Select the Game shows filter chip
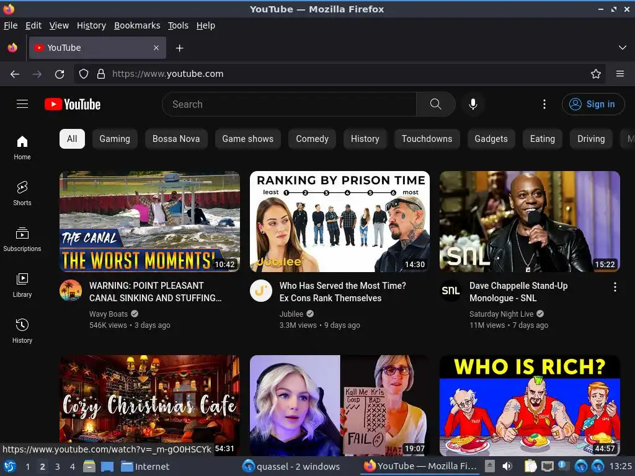The image size is (635, 476). click(247, 139)
